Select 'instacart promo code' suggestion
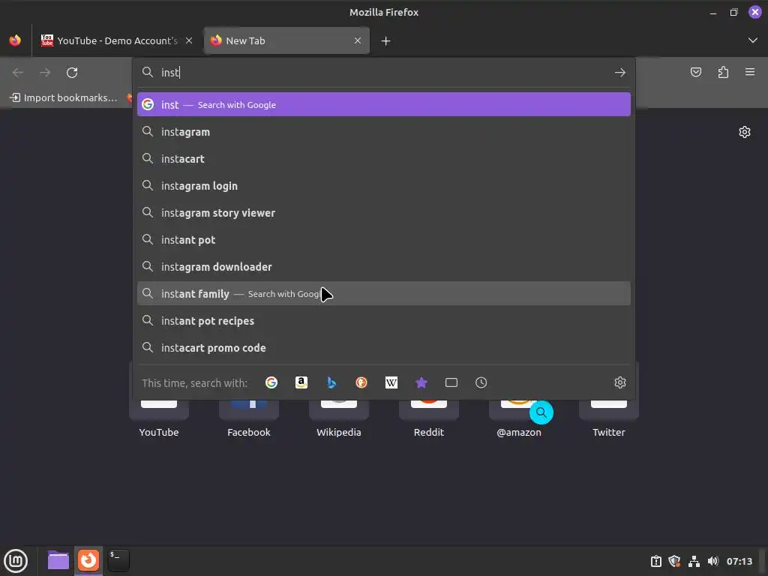This screenshot has width=768, height=576. pos(384,348)
